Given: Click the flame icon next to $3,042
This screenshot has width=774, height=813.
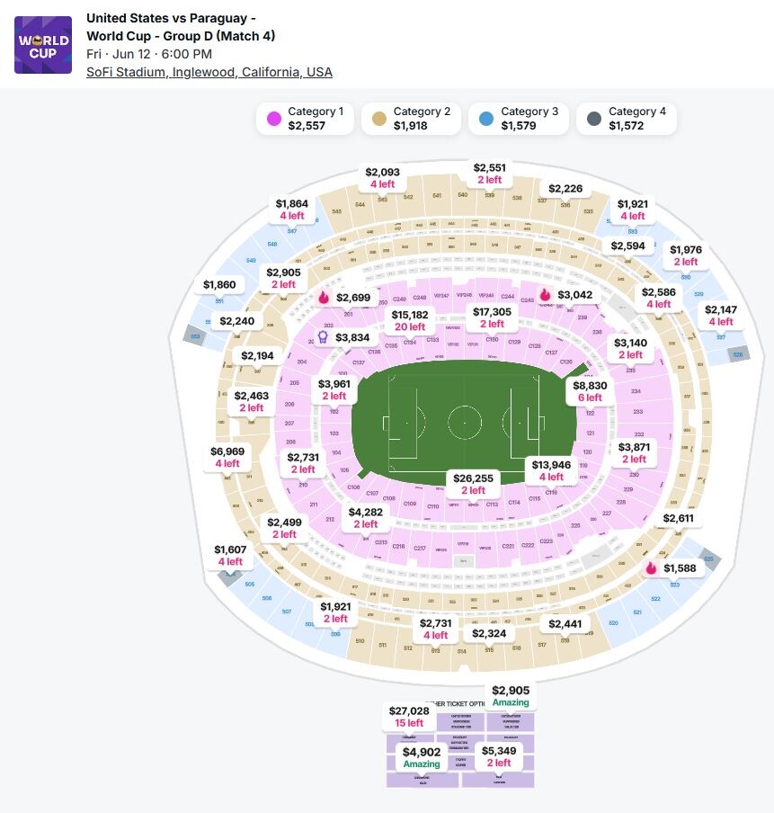Looking at the screenshot, I should [545, 295].
